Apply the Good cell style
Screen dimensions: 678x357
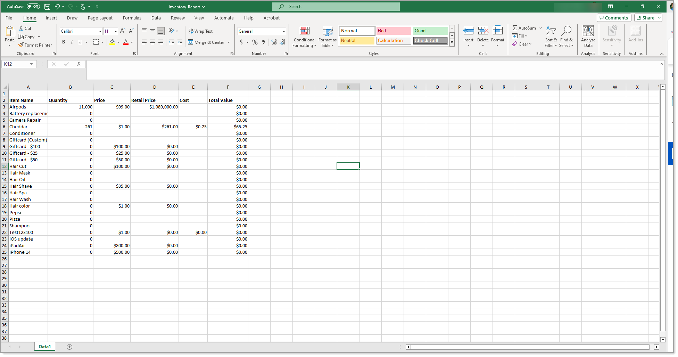point(430,31)
